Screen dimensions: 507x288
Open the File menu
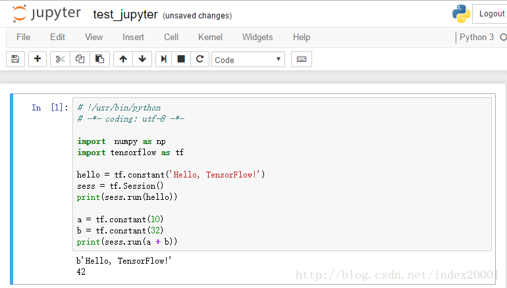tap(23, 37)
